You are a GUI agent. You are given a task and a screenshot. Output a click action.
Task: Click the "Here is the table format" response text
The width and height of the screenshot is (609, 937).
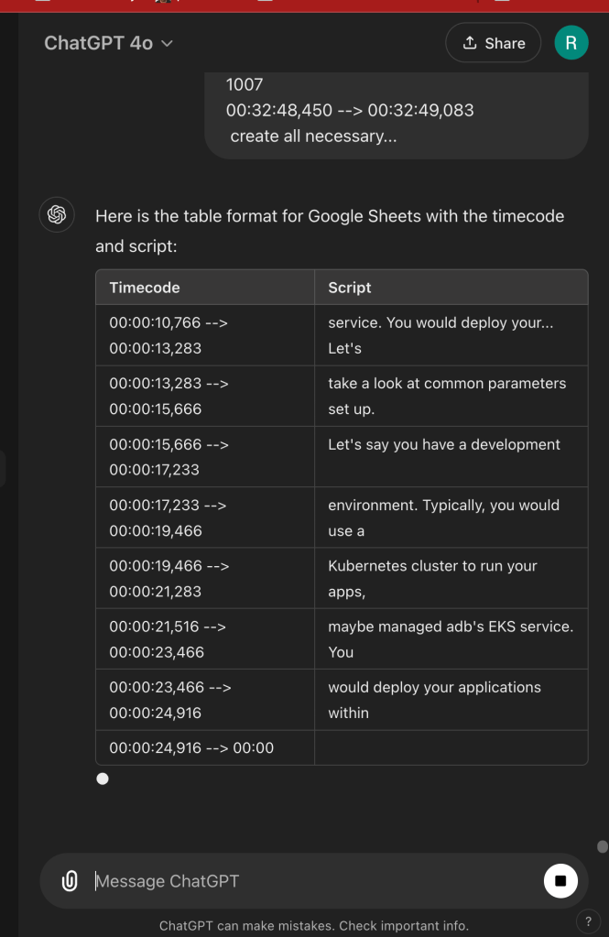(x=330, y=231)
